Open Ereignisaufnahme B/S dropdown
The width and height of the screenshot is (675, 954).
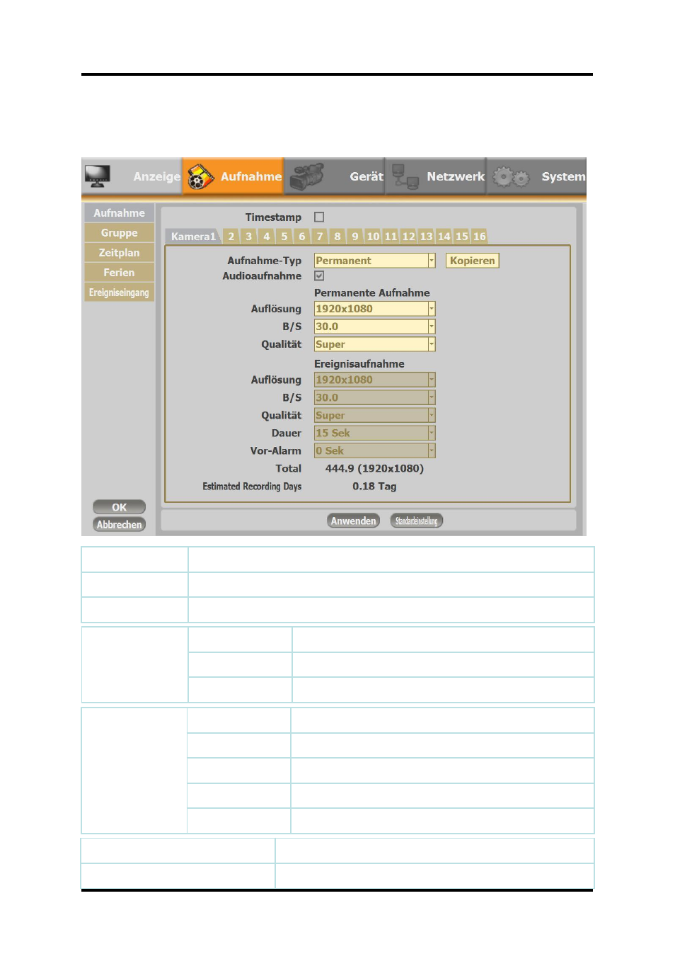(x=374, y=397)
